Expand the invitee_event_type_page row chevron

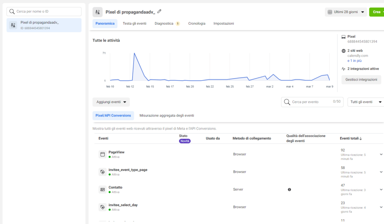click(x=381, y=172)
